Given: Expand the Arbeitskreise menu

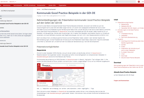Looking at the screenshot, I should click(x=7, y=5).
